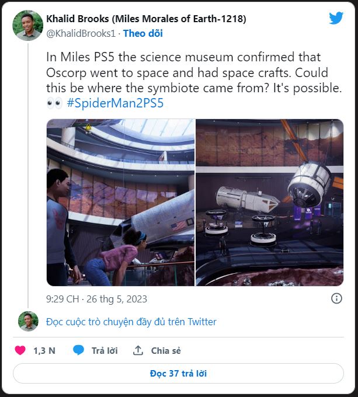Open left museum screenshot with Miles
The height and width of the screenshot is (397, 358).
tap(120, 202)
